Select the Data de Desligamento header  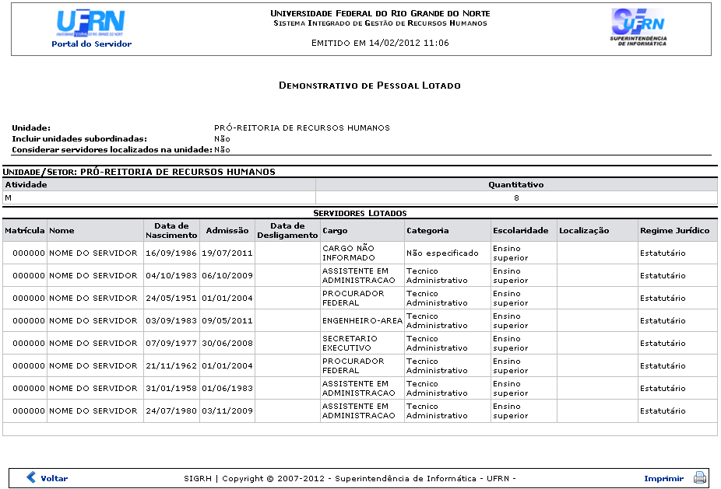pos(287,231)
